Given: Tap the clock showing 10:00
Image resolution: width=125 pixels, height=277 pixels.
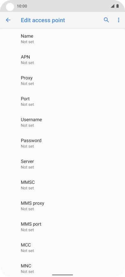Looking at the screenshot, I should tap(22, 6).
